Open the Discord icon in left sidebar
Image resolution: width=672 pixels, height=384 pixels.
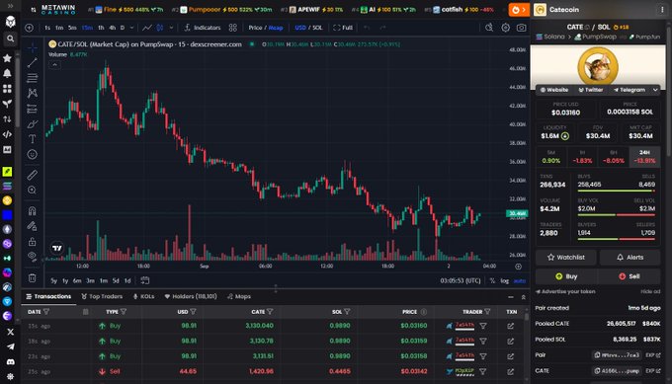point(10,361)
